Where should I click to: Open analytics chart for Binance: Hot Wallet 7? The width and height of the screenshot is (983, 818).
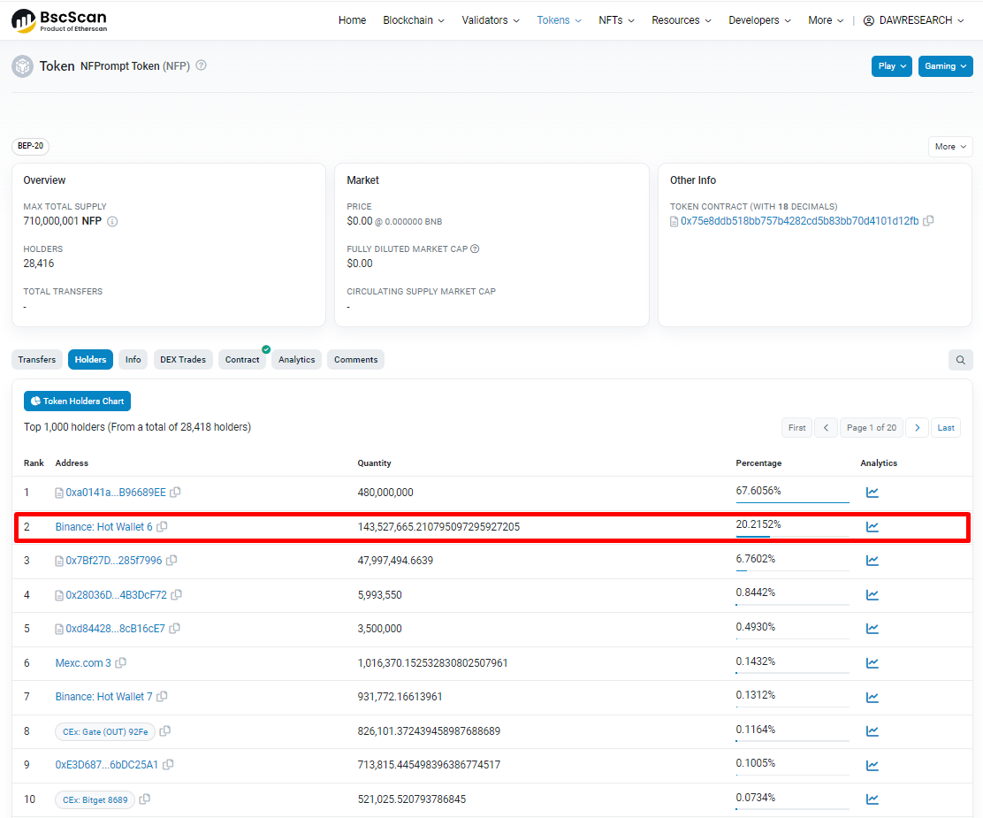tap(872, 697)
